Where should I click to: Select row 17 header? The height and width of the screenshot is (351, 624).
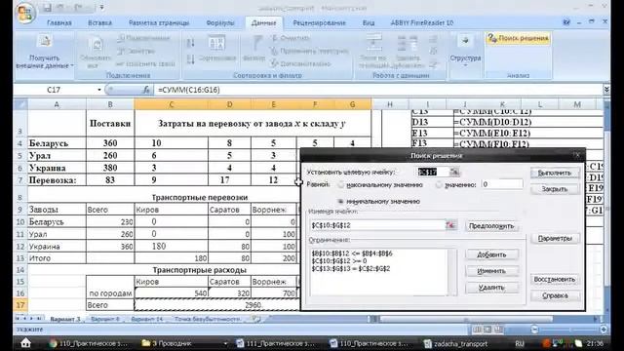20,305
